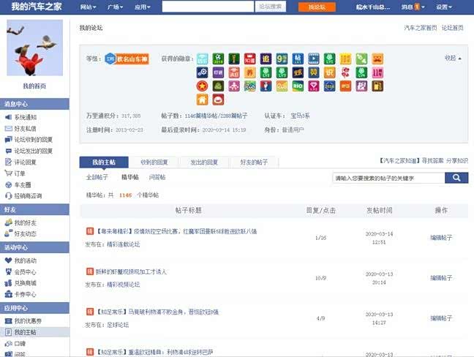Screen dimensions: 474x357
Task: Click the blue magnifier post search button
Action: point(456,178)
